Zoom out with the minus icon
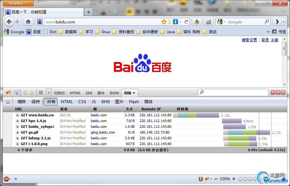290x186 pixels. point(216,179)
